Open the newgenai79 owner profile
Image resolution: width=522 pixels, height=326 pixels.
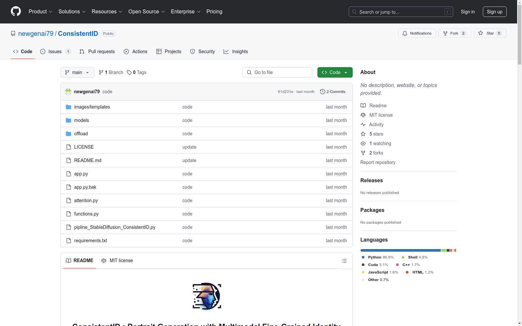(36, 34)
